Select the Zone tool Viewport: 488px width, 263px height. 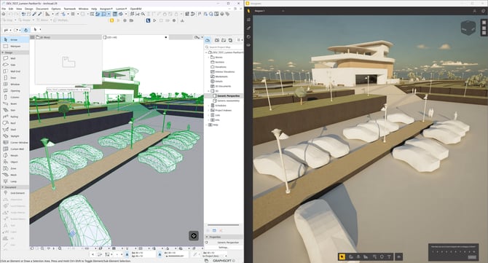tap(15, 168)
